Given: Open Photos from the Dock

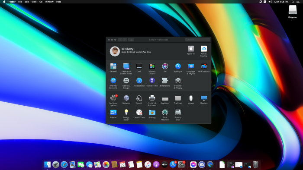Looking at the screenshot, I should click(x=106, y=164).
